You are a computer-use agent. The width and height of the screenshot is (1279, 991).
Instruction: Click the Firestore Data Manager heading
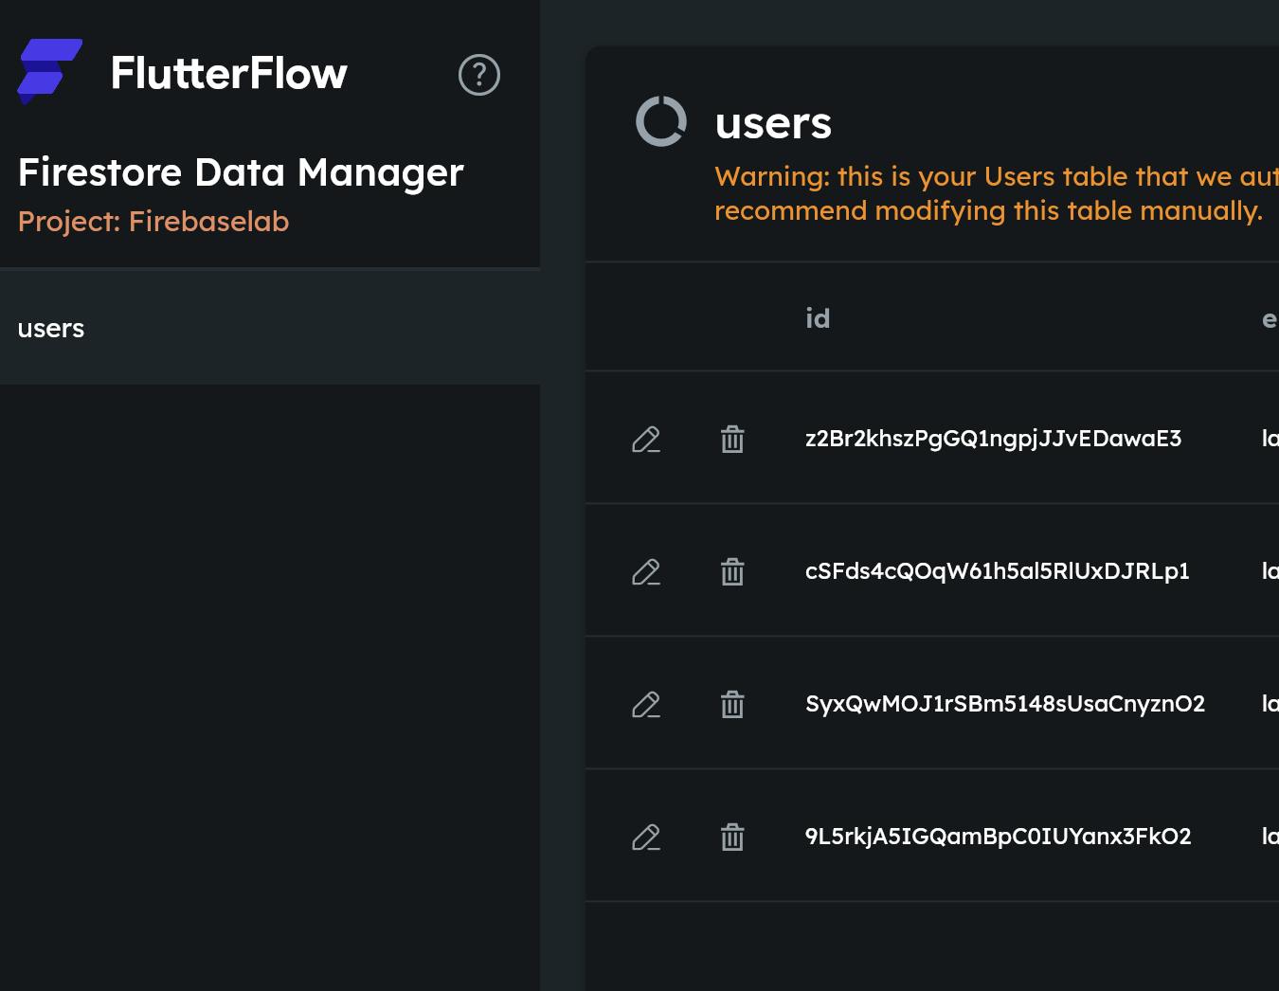[241, 172]
